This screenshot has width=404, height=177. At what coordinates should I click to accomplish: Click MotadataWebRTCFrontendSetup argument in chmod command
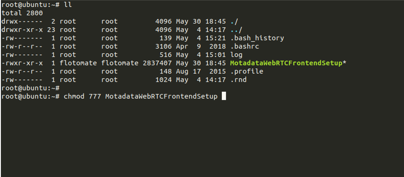(x=161, y=96)
